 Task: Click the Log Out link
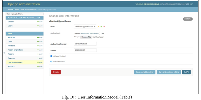(x=189, y=4)
